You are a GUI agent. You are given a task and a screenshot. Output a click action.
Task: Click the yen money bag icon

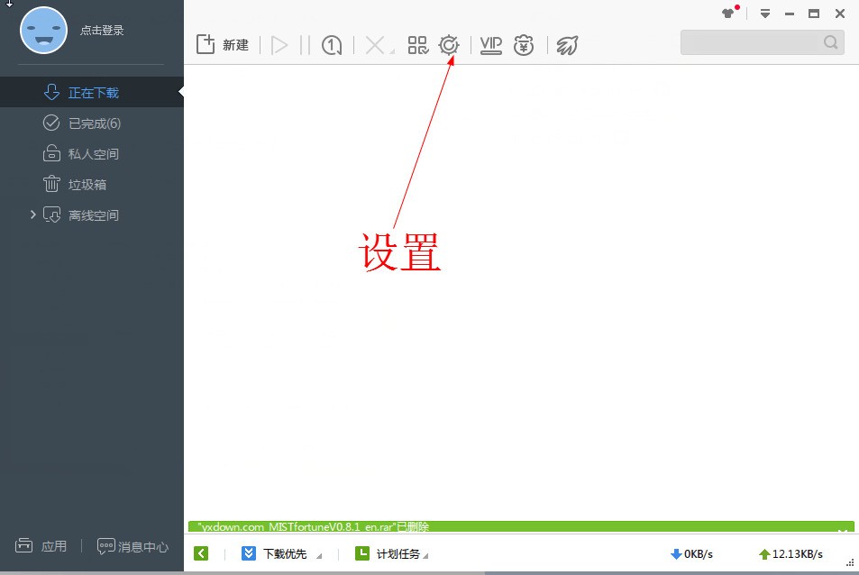pos(524,45)
